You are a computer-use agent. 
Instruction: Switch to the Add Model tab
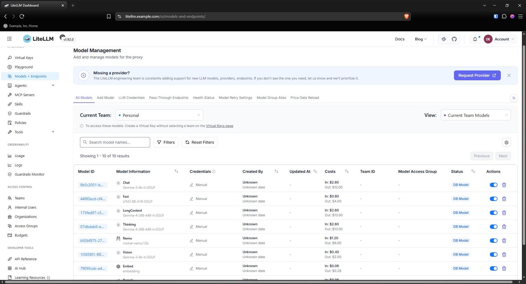pyautogui.click(x=105, y=98)
